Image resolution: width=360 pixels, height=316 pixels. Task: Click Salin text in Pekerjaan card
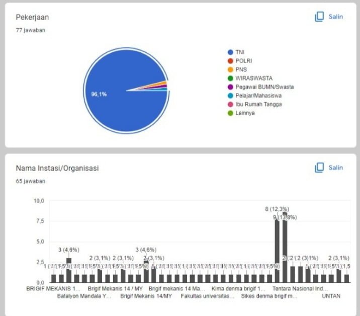pyautogui.click(x=336, y=17)
